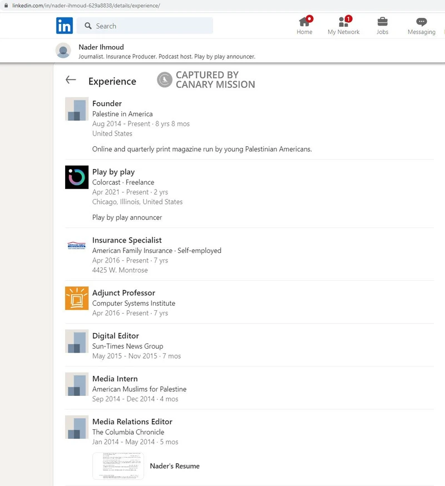This screenshot has height=486, width=445.
Task: Click the 4425 W. Montrose location text
Action: coord(120,270)
